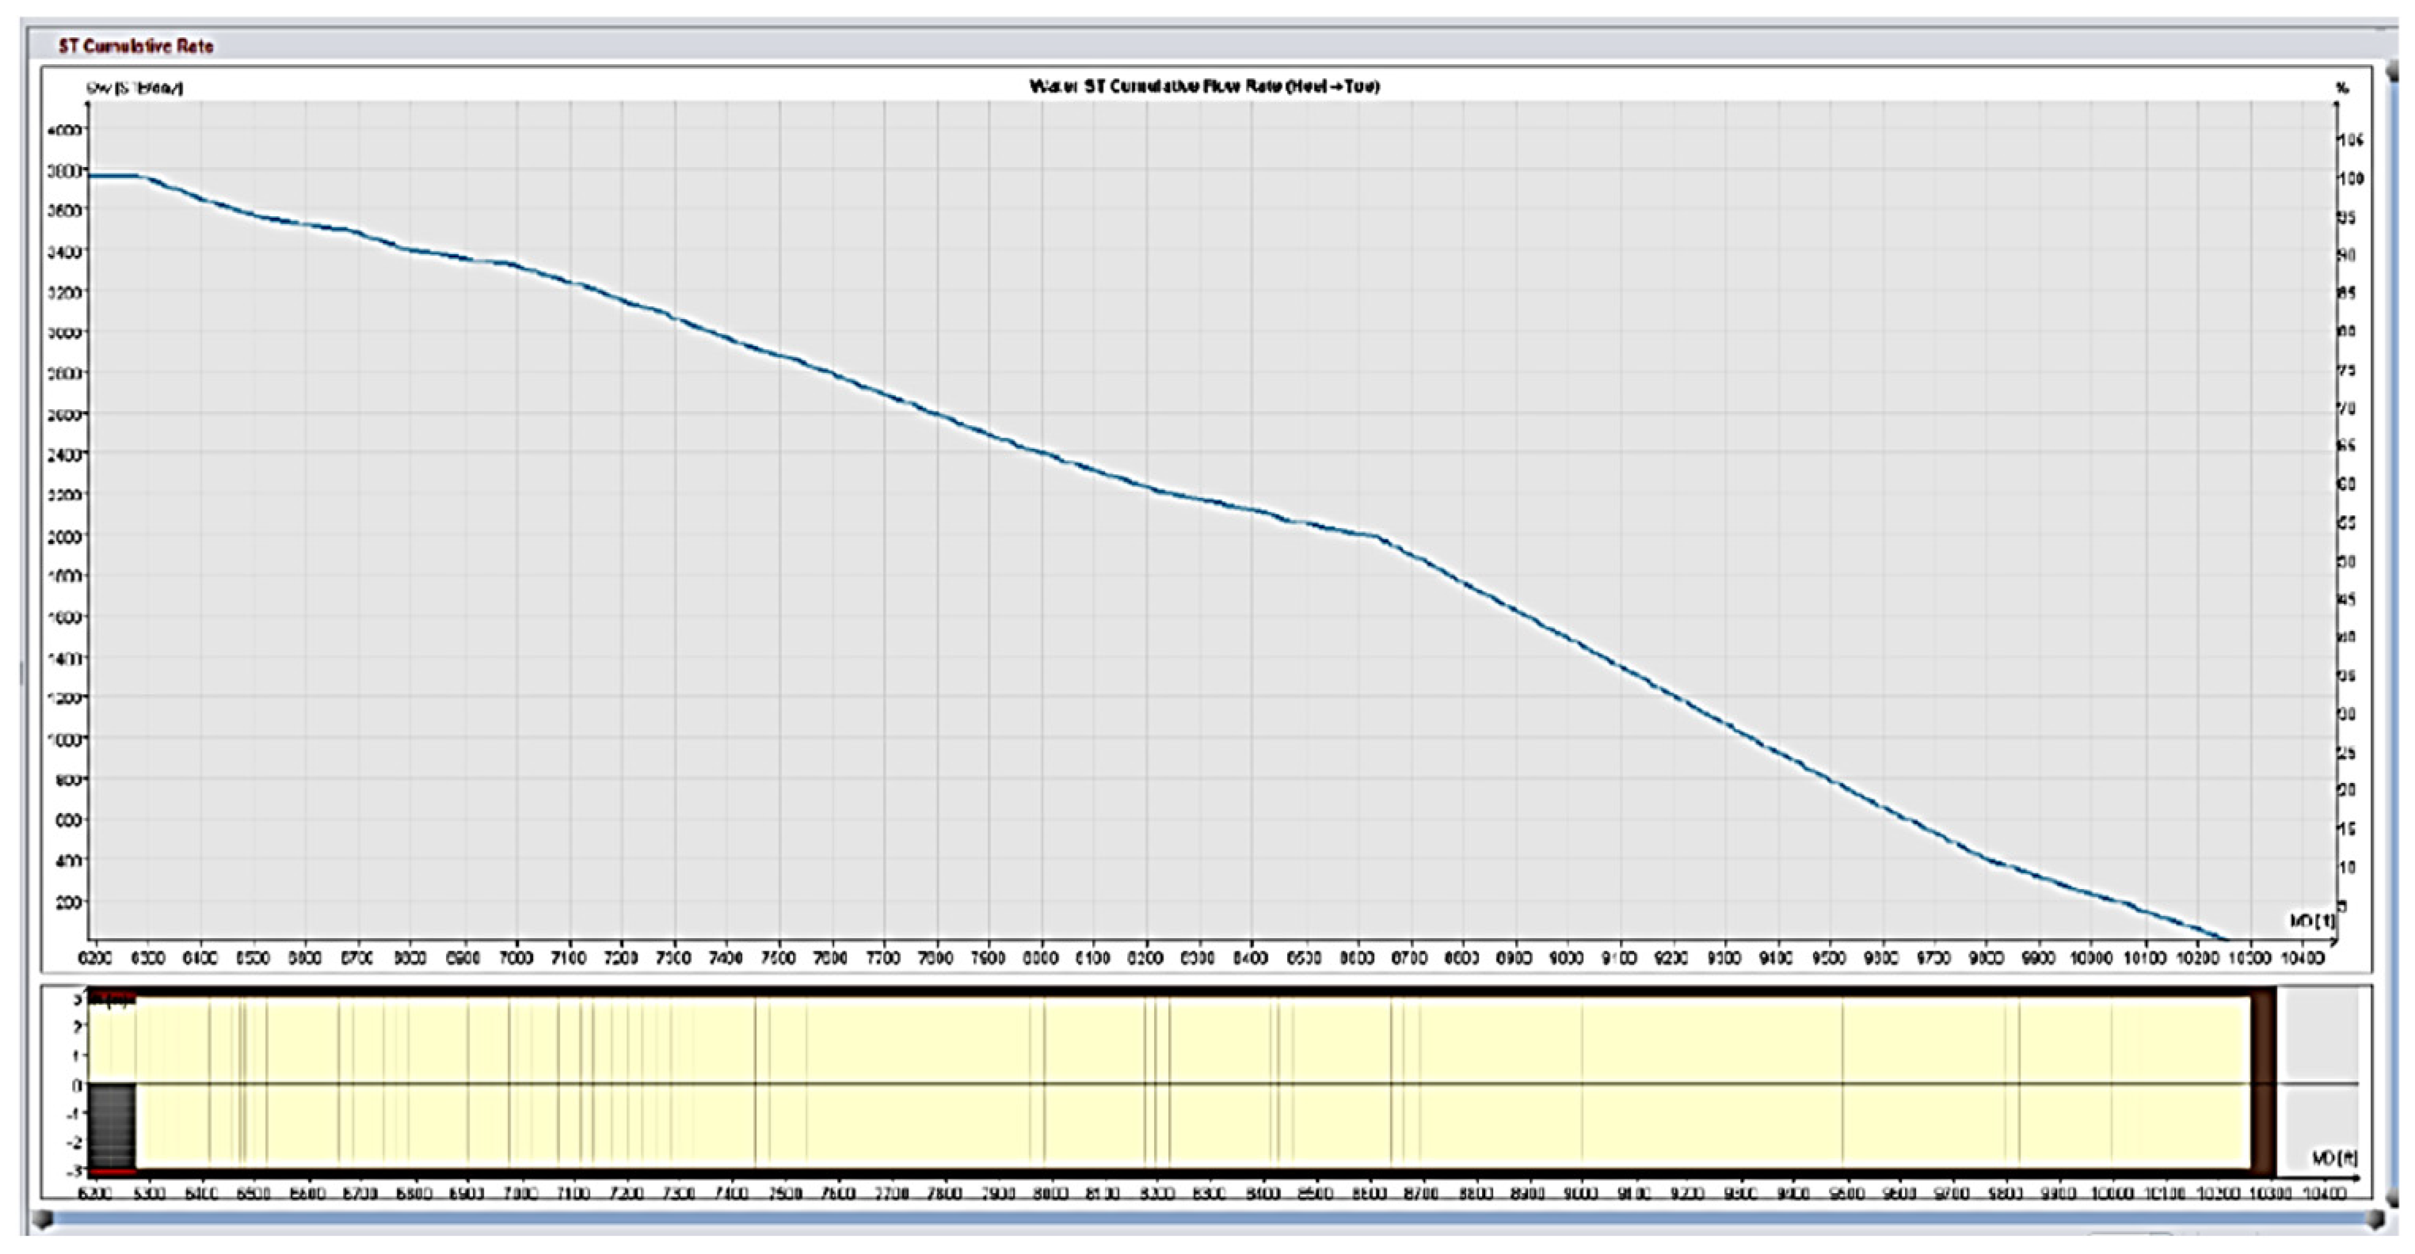Click the MD [ft] label on upper chart
The height and width of the screenshot is (1254, 2415).
[2312, 921]
